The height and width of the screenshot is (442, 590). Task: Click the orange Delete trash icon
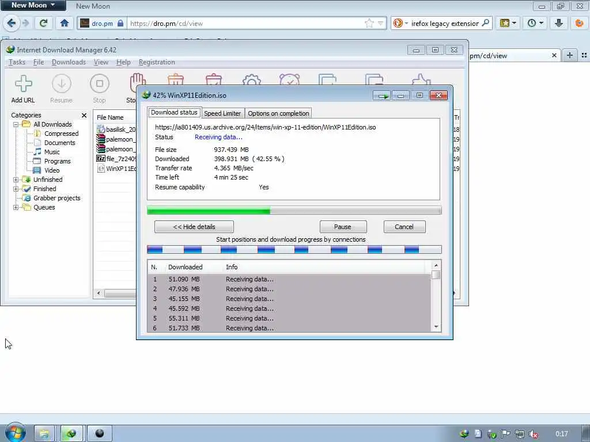[176, 79]
